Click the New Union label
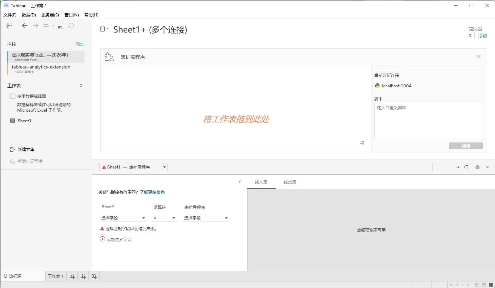 click(26, 150)
